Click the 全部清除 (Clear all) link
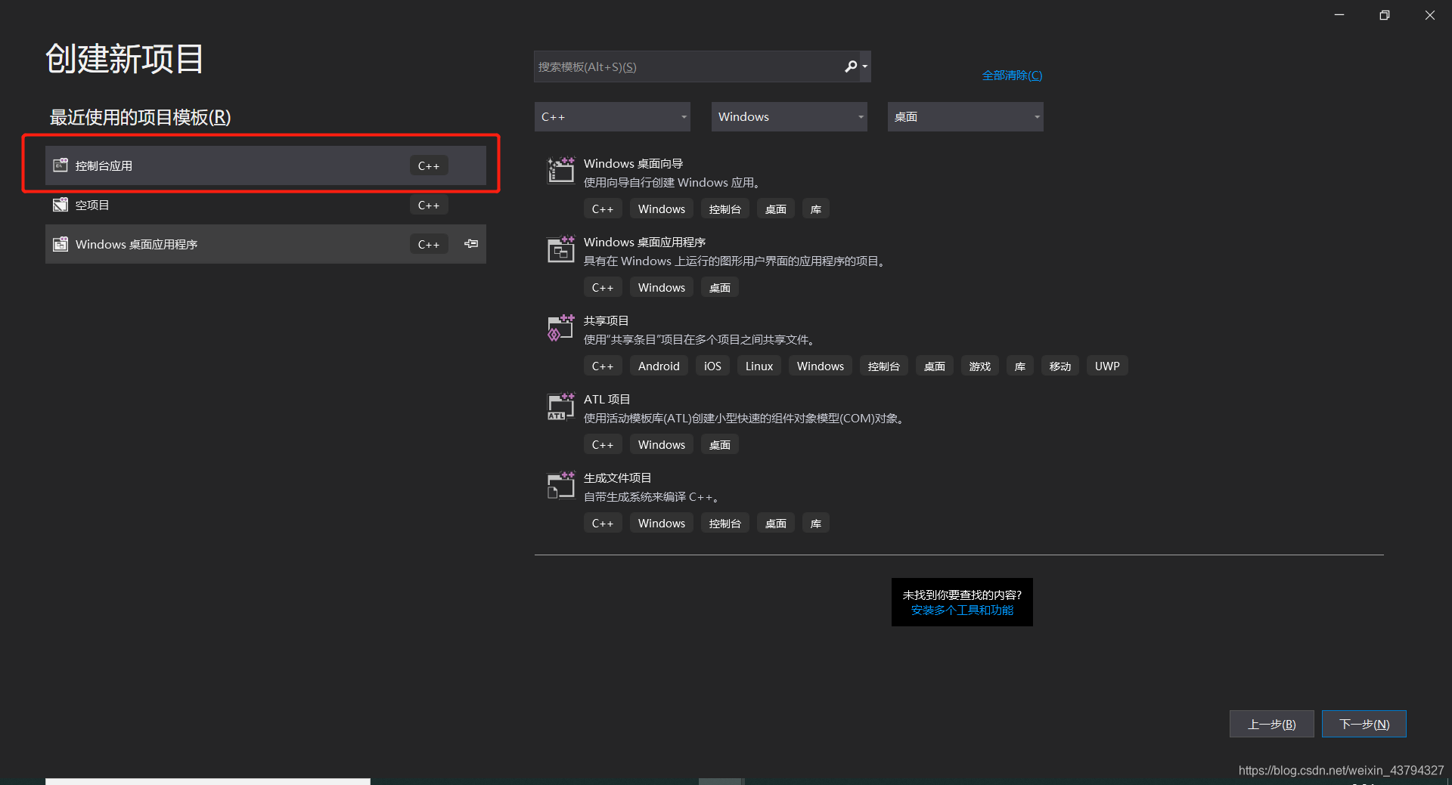1452x785 pixels. point(1012,76)
